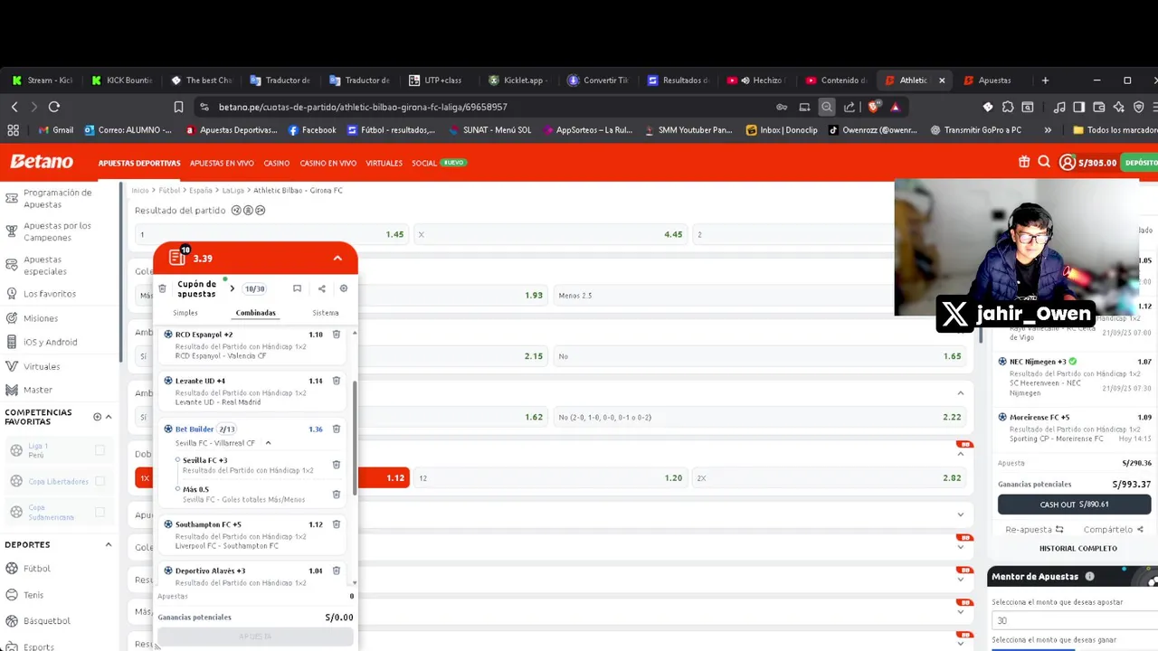Image resolution: width=1158 pixels, height=651 pixels.
Task: Open Apuestas Deportivas menu
Action: pos(139,164)
